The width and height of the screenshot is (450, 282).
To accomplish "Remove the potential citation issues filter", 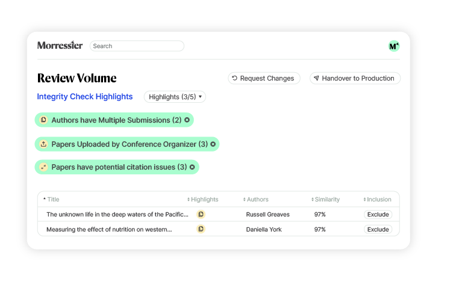I will point(192,167).
